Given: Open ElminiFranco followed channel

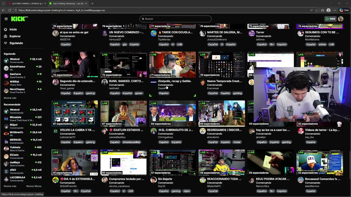Looking at the screenshot, I should pos(22,68).
